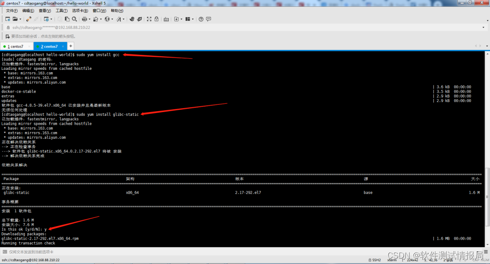Open the address bar dropdown arrow
This screenshot has width=490, height=264.
(484, 28)
